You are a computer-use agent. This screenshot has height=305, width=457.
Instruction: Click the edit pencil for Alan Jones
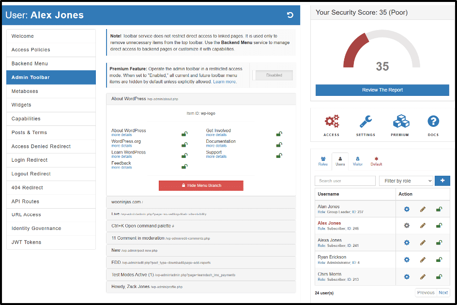click(423, 209)
